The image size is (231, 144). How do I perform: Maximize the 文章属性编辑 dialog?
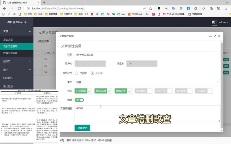click(x=215, y=36)
